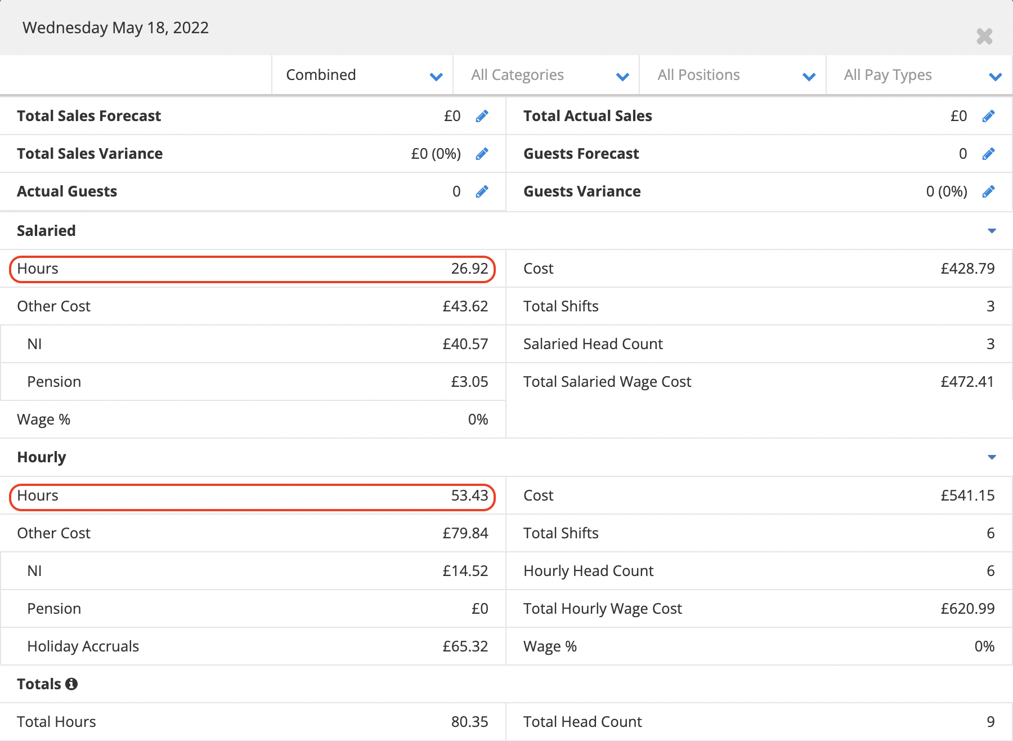Image resolution: width=1013 pixels, height=741 pixels.
Task: Close the daily summary dialog
Action: [x=984, y=37]
